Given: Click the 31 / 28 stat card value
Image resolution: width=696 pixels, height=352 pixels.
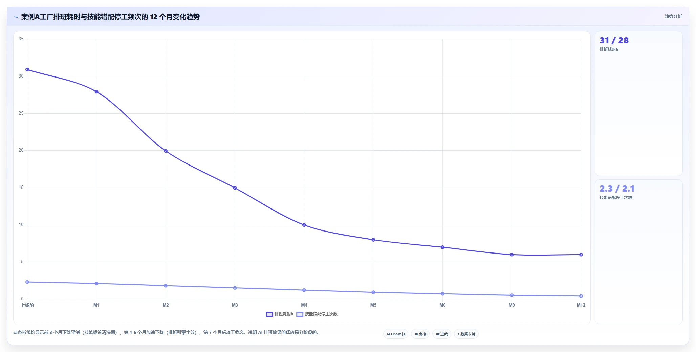Looking at the screenshot, I should click(x=614, y=41).
